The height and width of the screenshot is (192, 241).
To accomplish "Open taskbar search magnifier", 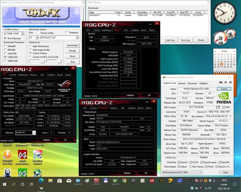I will click(x=14, y=184).
